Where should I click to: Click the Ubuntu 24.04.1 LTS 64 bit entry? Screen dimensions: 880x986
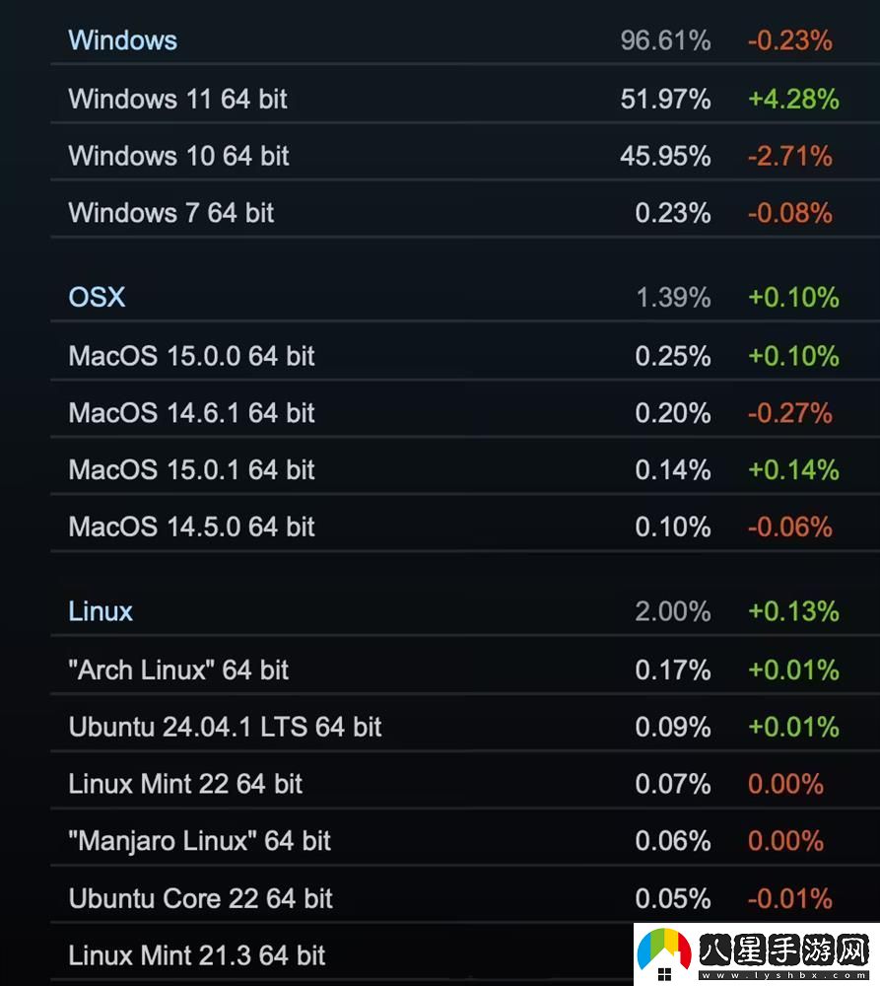[225, 728]
